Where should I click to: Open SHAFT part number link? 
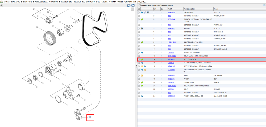tap(172, 75)
